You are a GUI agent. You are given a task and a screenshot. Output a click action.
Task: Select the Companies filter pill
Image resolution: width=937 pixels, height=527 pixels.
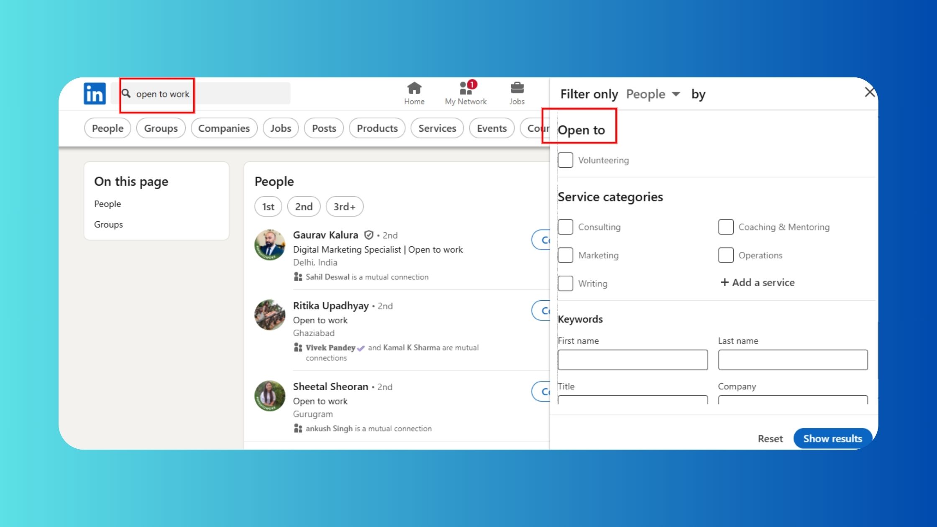click(224, 128)
